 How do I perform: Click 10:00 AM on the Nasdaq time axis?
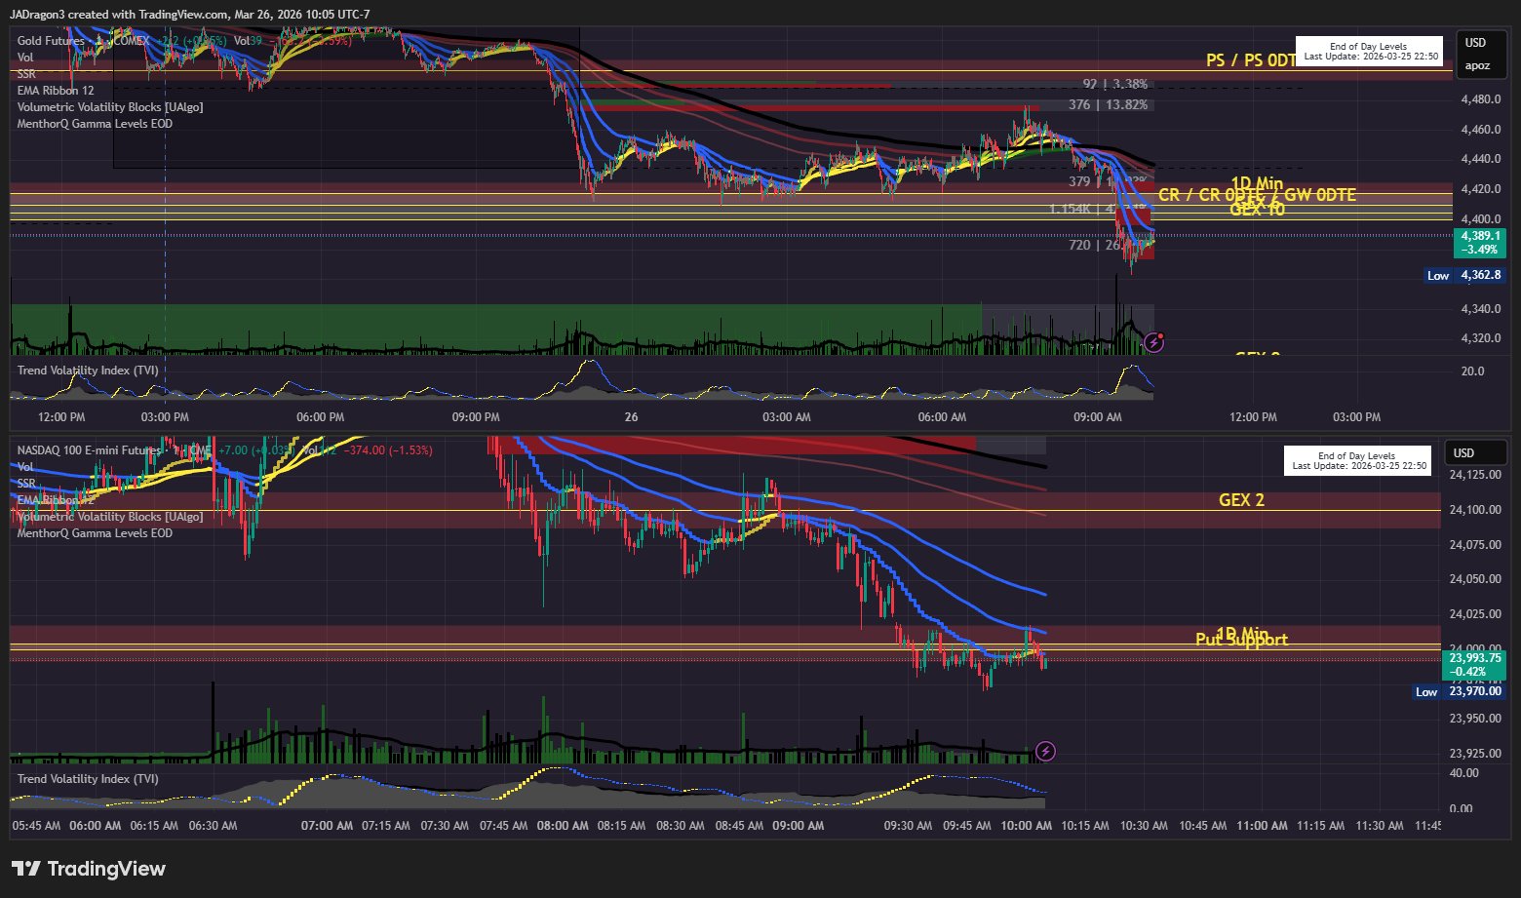[x=1027, y=826]
